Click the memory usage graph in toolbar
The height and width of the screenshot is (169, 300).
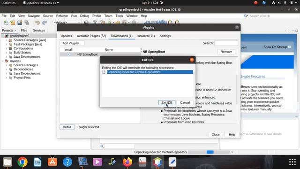(x=155, y=22)
